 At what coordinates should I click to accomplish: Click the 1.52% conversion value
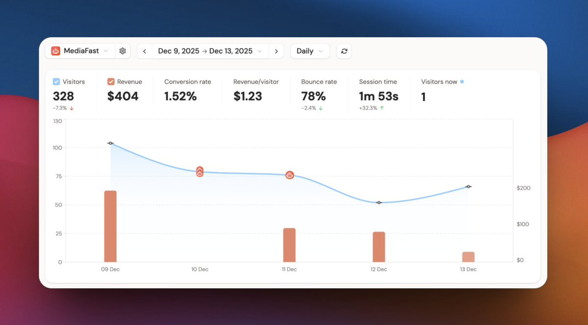point(180,97)
